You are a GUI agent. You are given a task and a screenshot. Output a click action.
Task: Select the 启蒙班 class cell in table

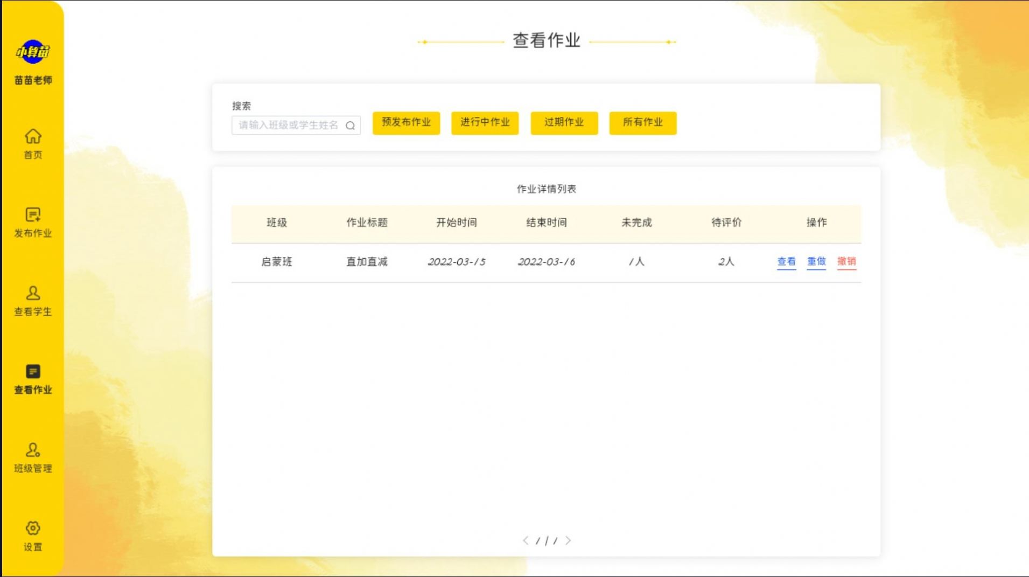tap(278, 262)
